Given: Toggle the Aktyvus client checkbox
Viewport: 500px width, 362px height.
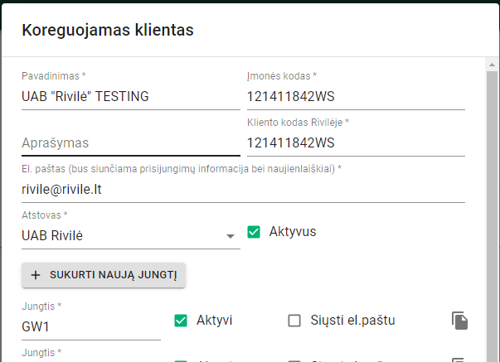Looking at the screenshot, I should 255,232.
